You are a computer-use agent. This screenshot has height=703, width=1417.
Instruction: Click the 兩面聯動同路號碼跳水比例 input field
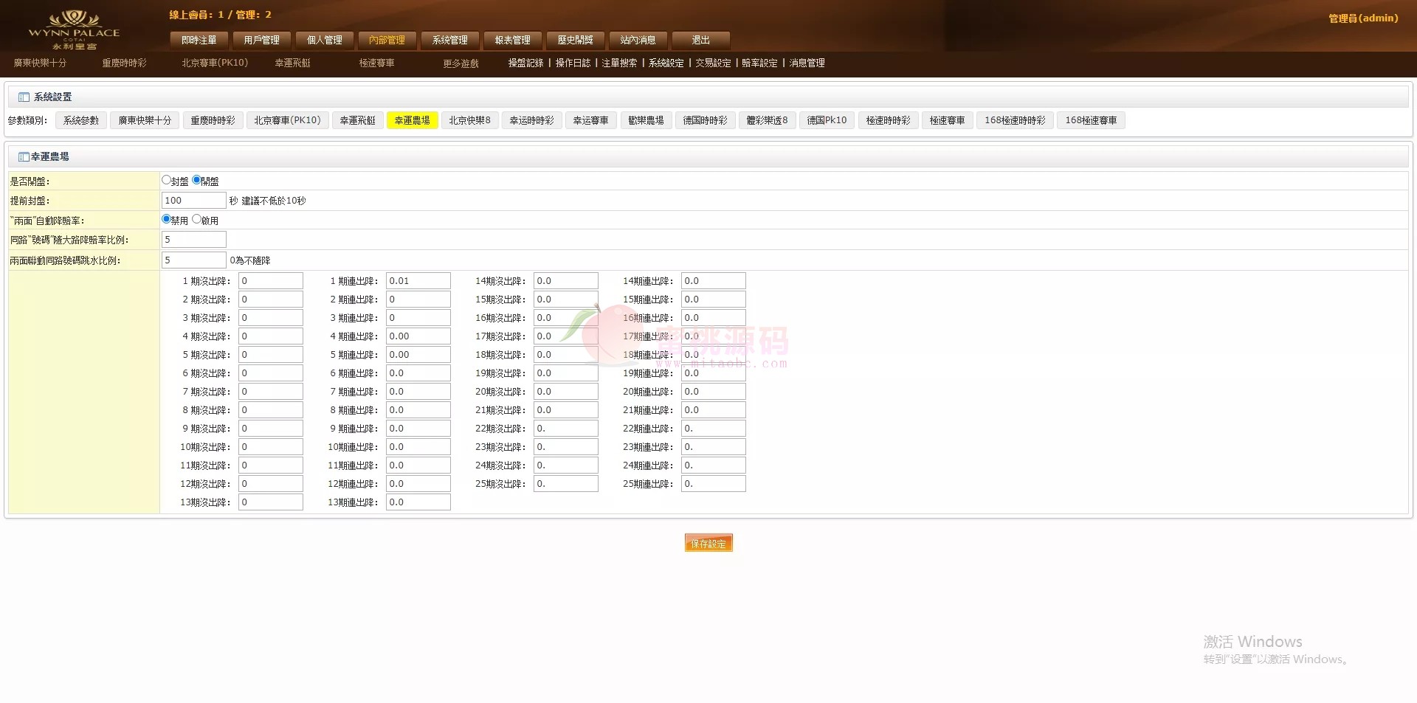(193, 260)
